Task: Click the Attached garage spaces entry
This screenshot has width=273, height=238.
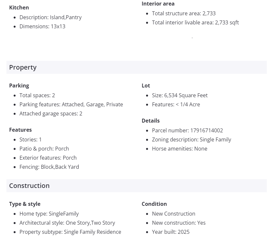Action: [51, 113]
